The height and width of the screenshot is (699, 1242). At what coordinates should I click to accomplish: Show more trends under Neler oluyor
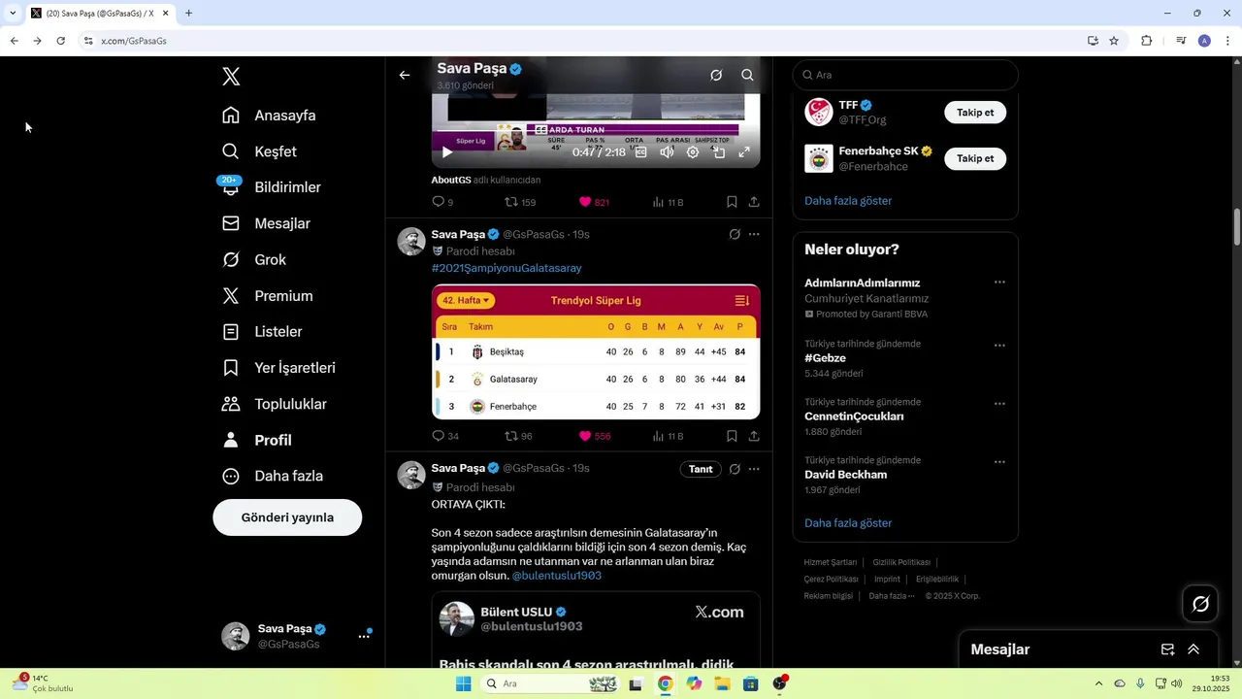(848, 523)
